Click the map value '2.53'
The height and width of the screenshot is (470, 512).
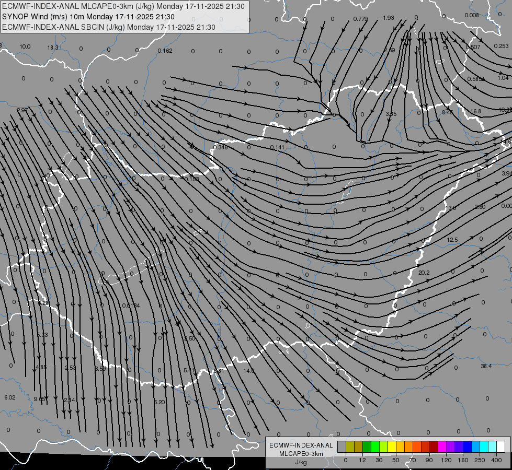(70, 368)
